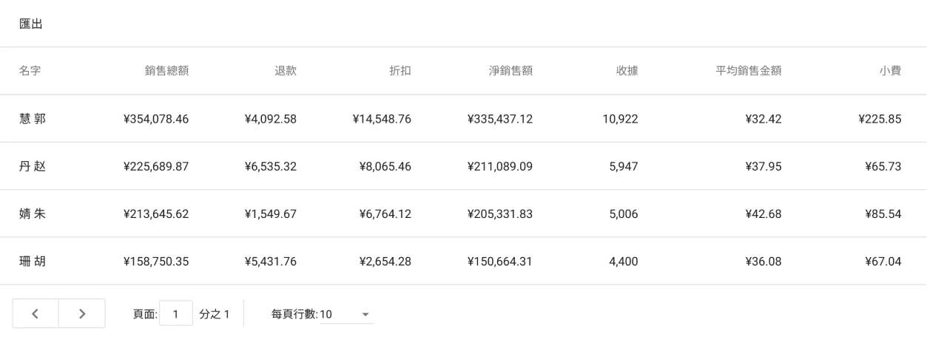Click receipts count 5,006

pos(624,214)
